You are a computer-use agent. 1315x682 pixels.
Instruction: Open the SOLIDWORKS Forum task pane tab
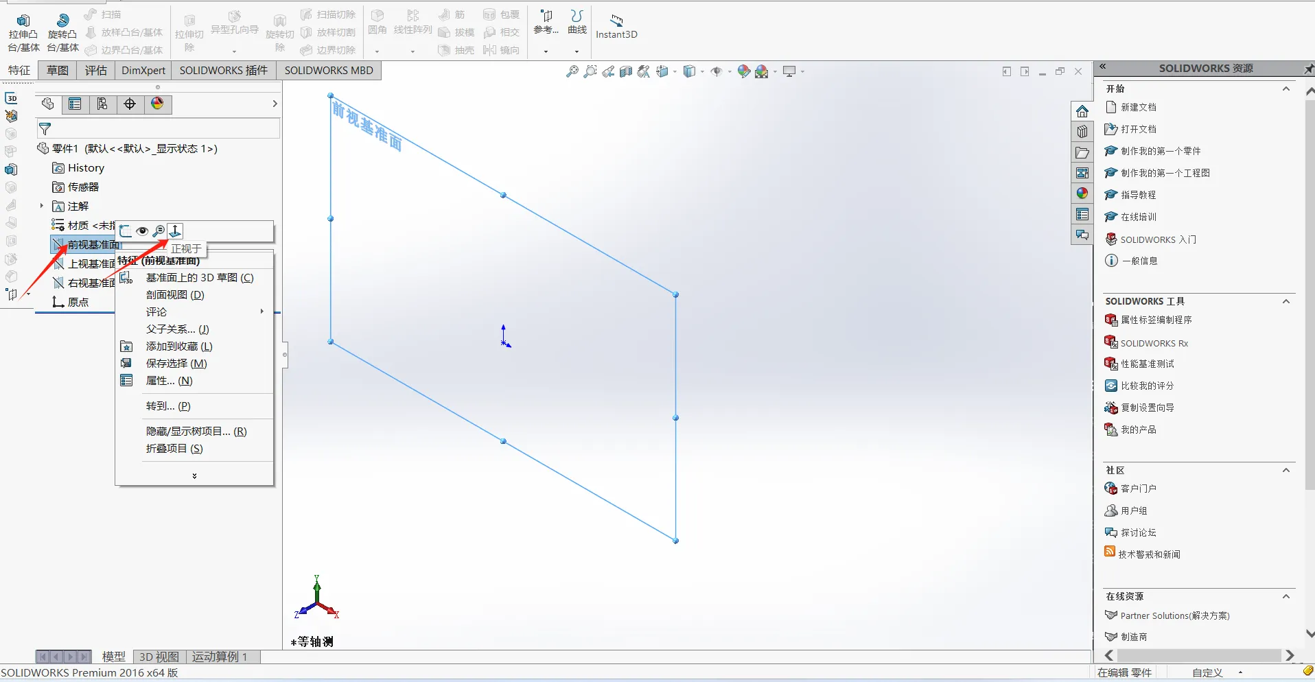tap(1082, 235)
